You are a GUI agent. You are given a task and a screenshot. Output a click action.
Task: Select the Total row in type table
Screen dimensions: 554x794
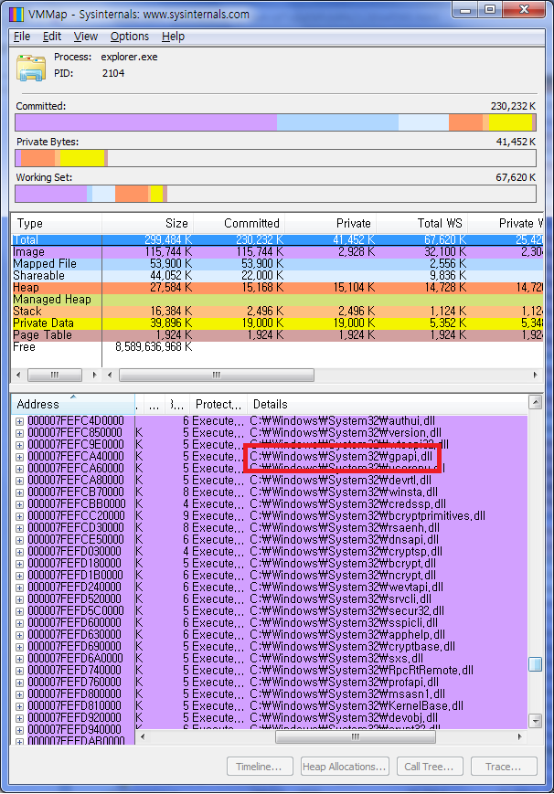pyautogui.click(x=277, y=239)
